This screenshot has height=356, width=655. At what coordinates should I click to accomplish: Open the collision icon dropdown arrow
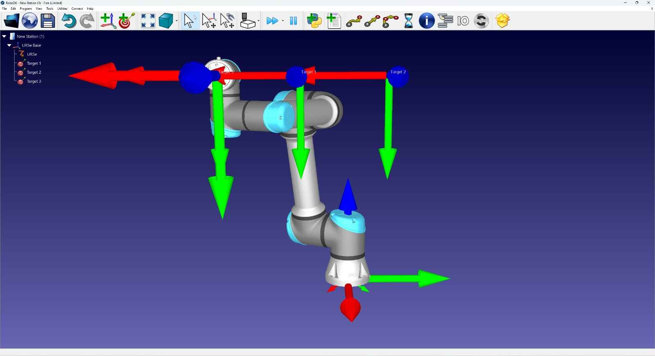[259, 21]
